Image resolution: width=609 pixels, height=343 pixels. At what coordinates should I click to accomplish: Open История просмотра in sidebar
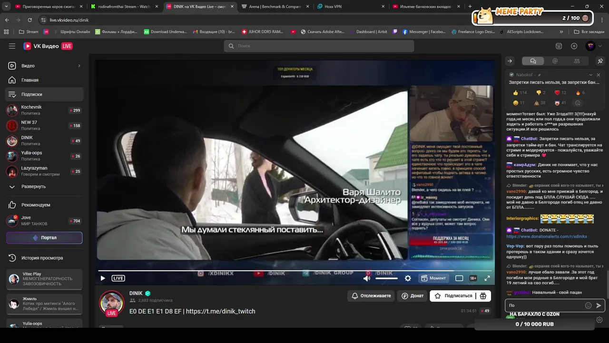44,258
